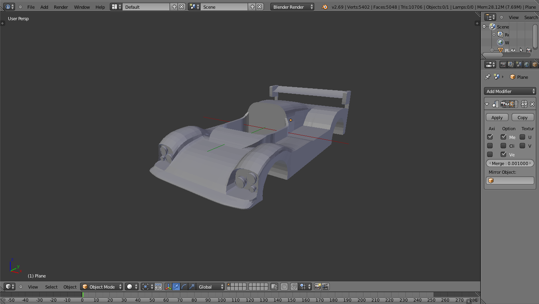Screen dimensions: 539x304
Task: Open the Render properties camera tab
Action: (503, 65)
